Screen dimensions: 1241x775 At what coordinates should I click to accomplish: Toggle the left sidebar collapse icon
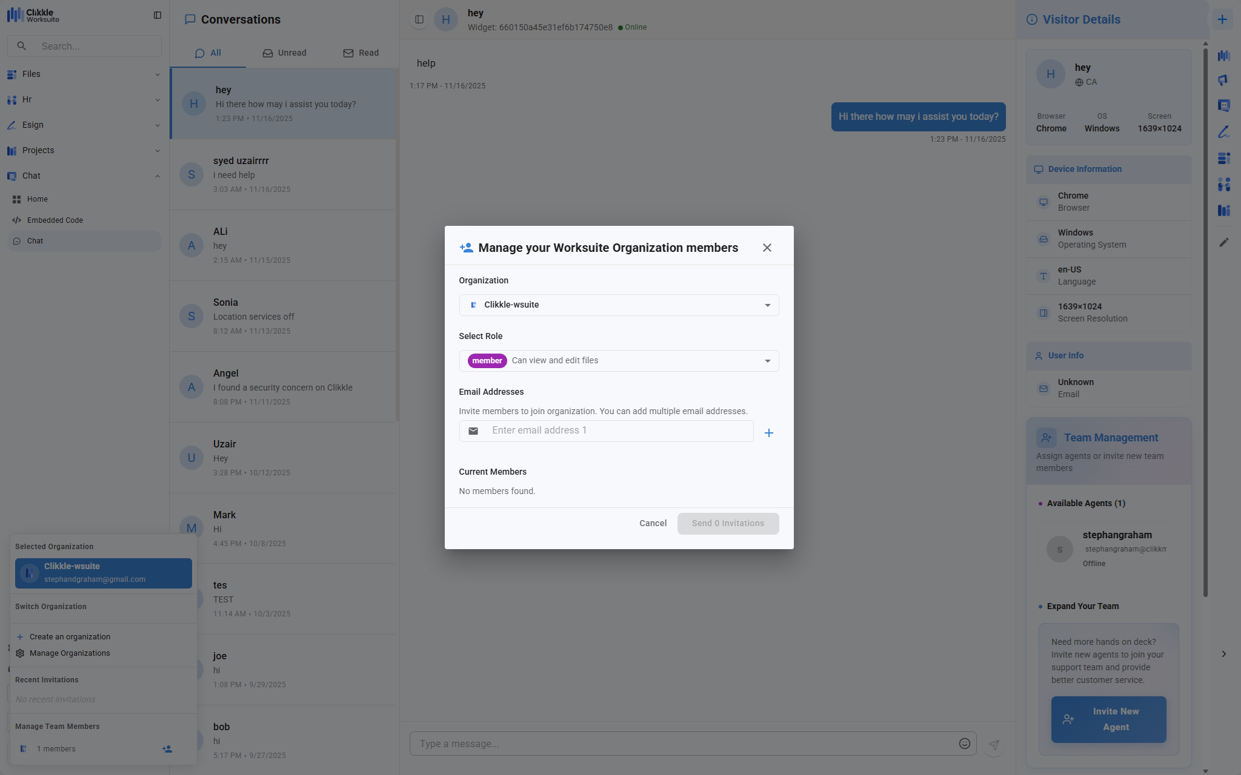point(158,15)
